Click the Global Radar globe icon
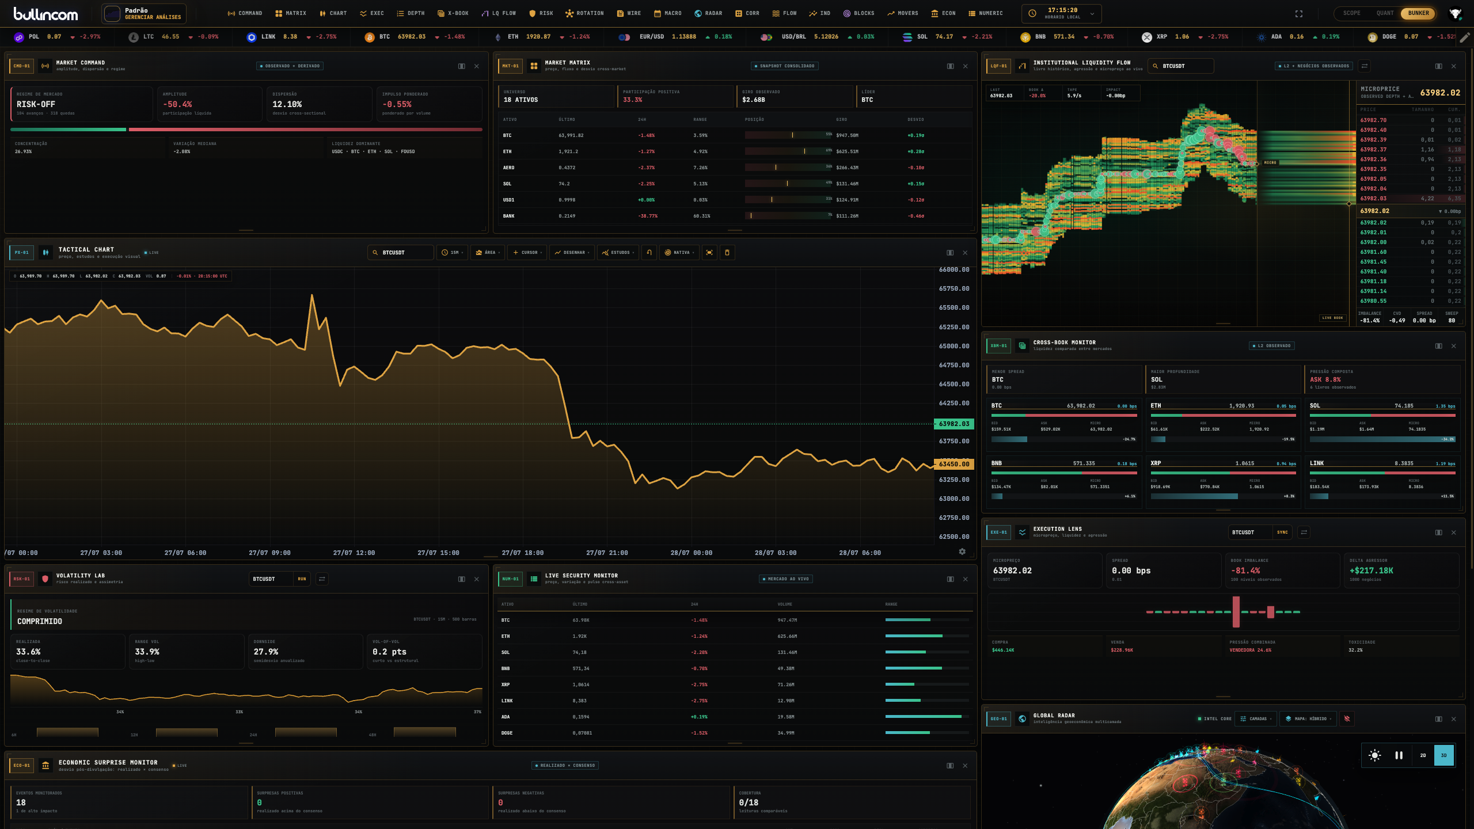 1022,718
